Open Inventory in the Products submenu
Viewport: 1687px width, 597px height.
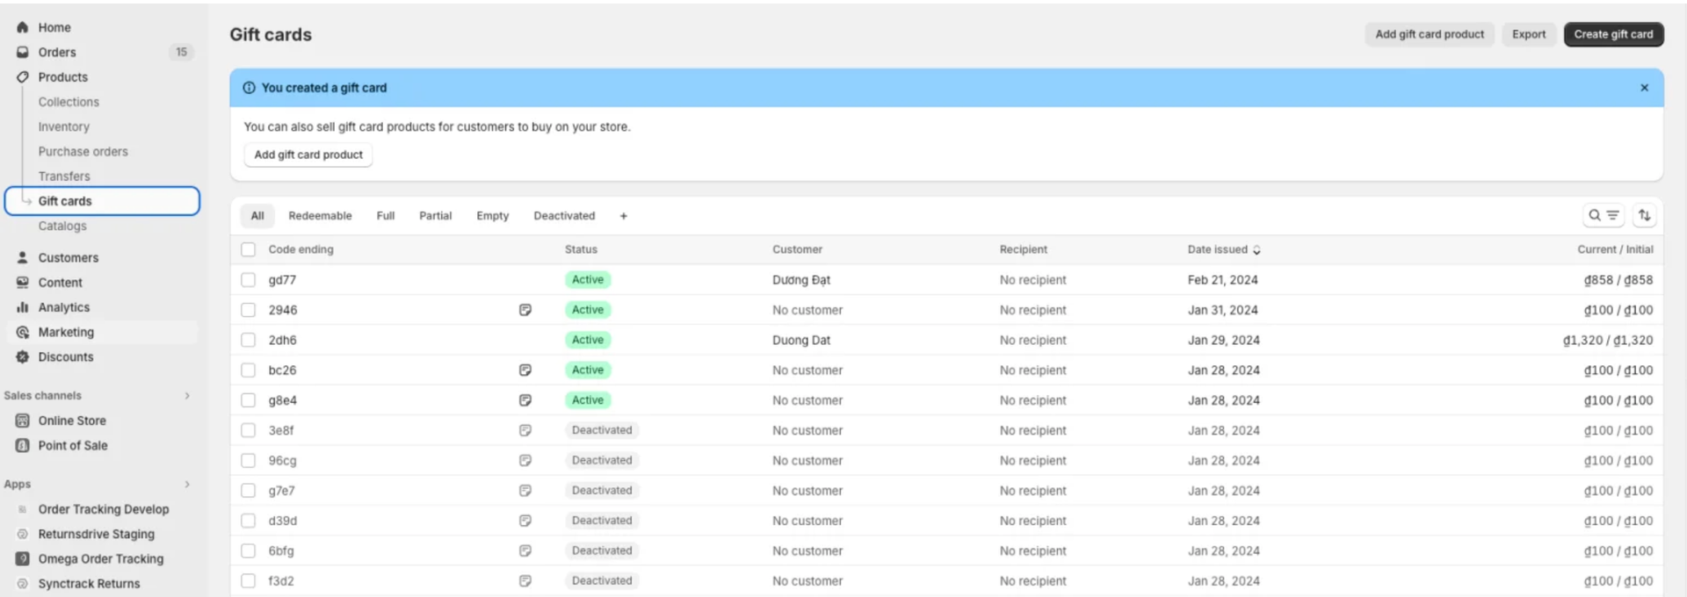pos(63,127)
